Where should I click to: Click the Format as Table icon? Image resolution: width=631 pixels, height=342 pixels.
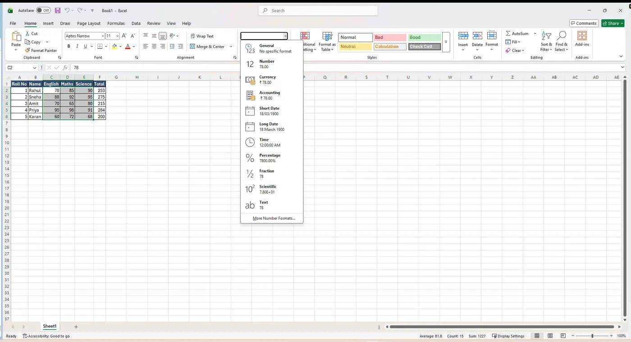tap(327, 37)
